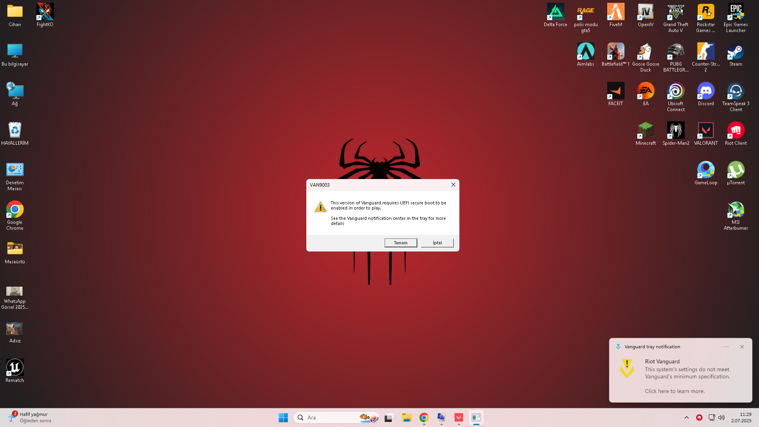Select the Denetim Masası icon

[15, 176]
